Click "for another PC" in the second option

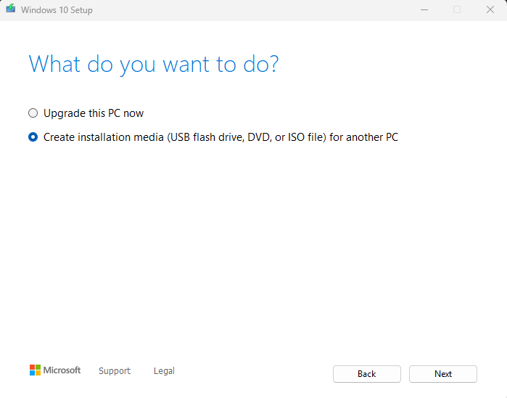click(363, 137)
